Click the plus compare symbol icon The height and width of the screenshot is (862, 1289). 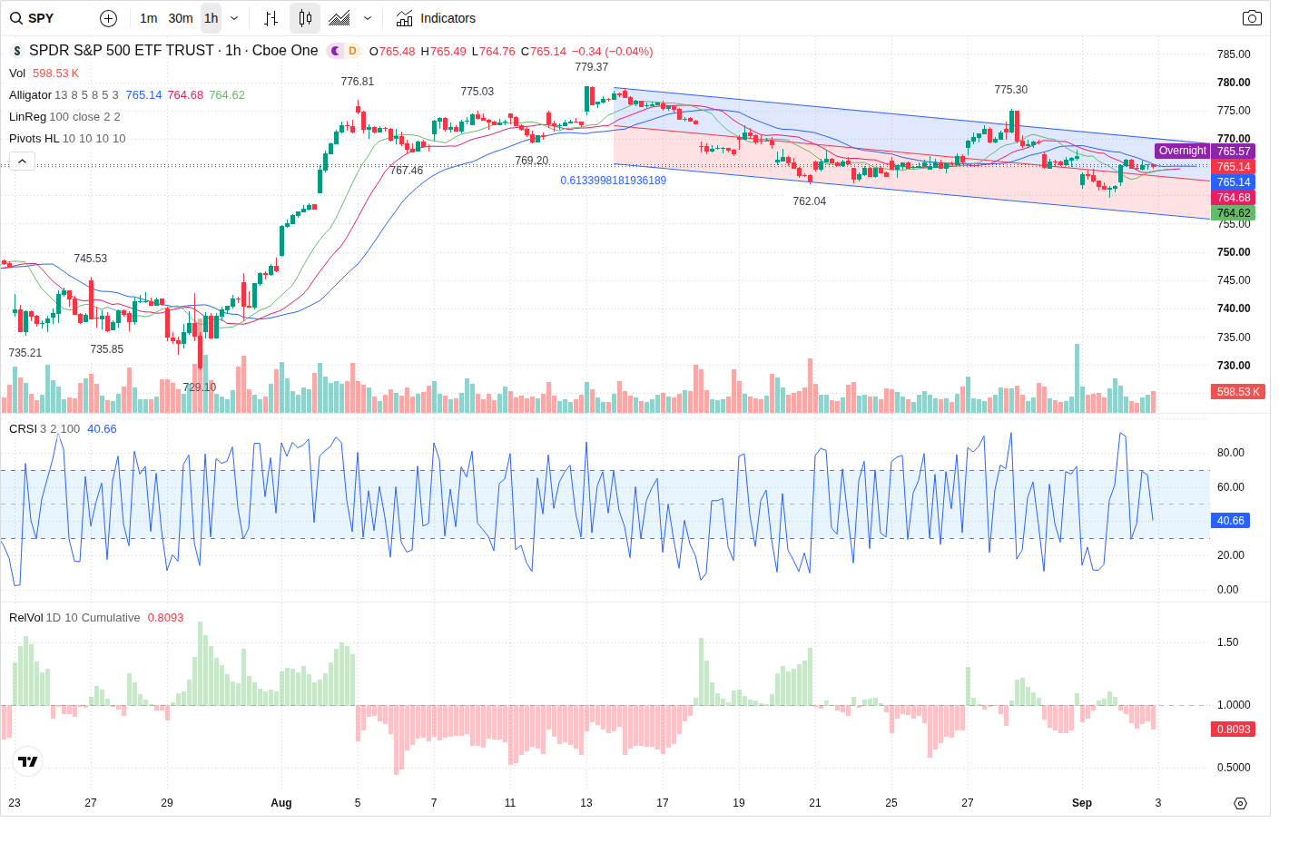click(x=108, y=18)
